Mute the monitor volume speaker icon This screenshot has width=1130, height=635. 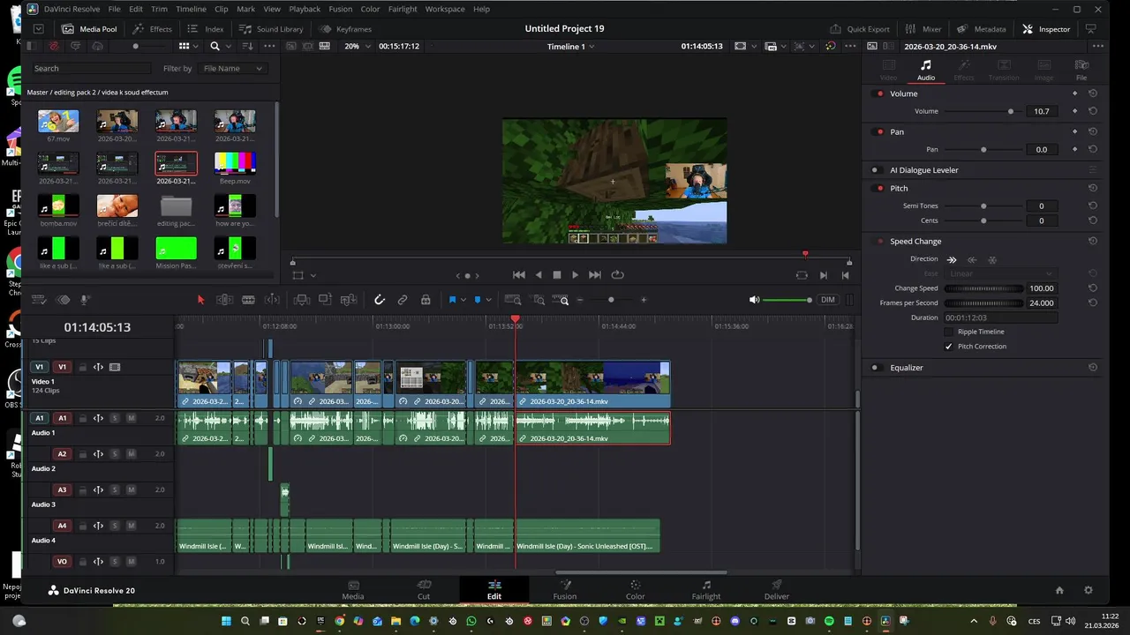click(754, 300)
